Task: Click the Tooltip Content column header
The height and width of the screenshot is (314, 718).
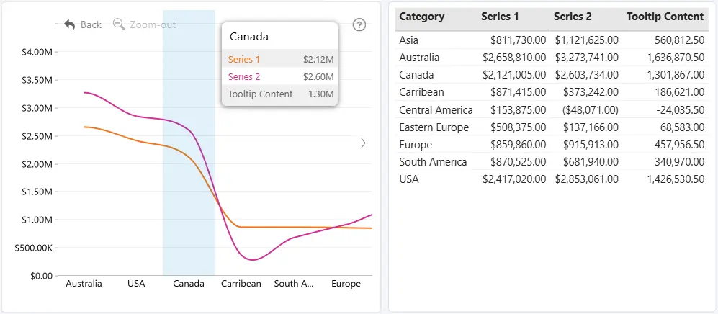Action: pos(665,17)
